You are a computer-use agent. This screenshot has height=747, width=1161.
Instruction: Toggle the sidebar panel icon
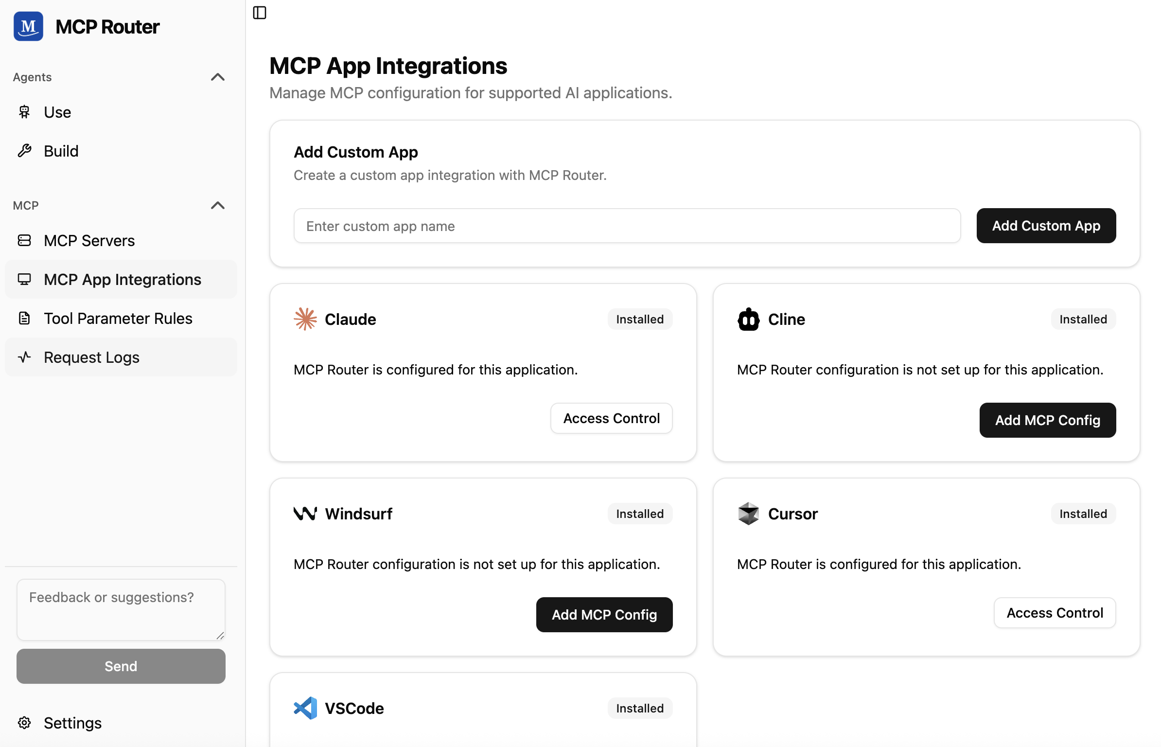pyautogui.click(x=260, y=13)
